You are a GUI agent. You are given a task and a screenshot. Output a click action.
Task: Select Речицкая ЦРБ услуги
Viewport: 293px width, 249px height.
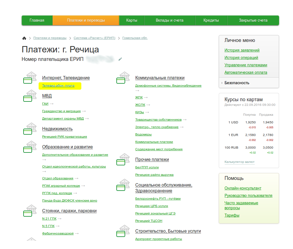click(x=152, y=206)
